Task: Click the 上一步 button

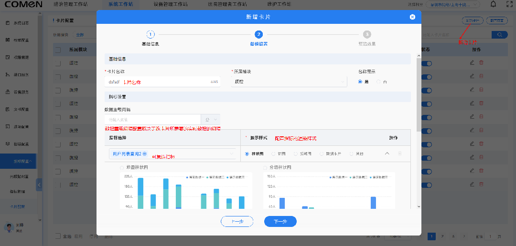Action: click(237, 222)
